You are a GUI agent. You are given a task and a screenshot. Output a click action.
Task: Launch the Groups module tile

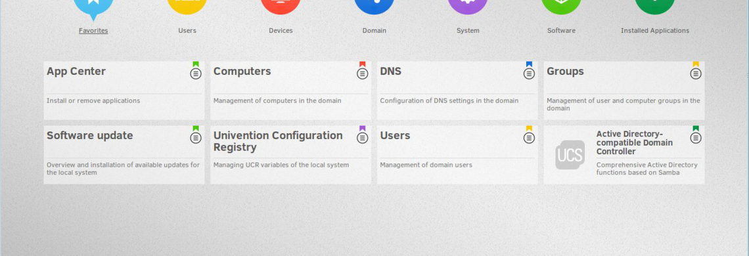click(624, 91)
